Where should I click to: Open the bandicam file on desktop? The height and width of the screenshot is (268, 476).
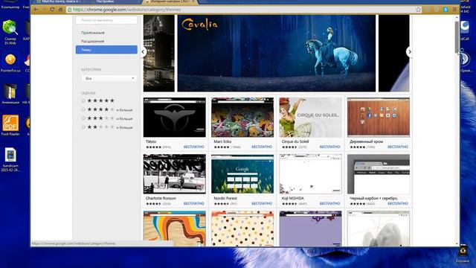click(10, 159)
